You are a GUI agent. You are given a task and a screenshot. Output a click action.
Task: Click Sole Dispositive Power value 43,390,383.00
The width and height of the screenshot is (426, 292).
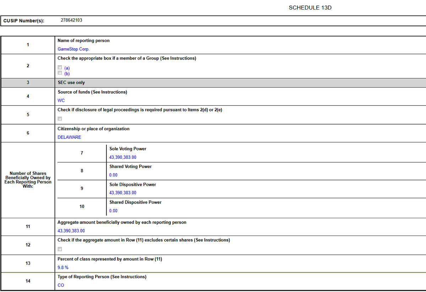123,193
